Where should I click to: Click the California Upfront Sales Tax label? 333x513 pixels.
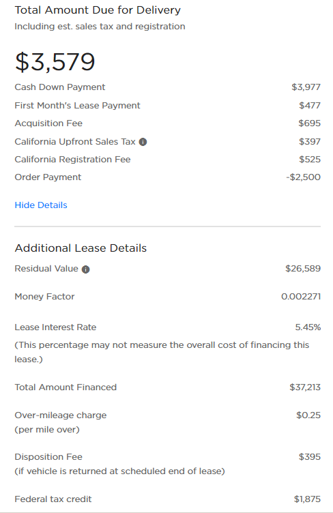point(75,142)
